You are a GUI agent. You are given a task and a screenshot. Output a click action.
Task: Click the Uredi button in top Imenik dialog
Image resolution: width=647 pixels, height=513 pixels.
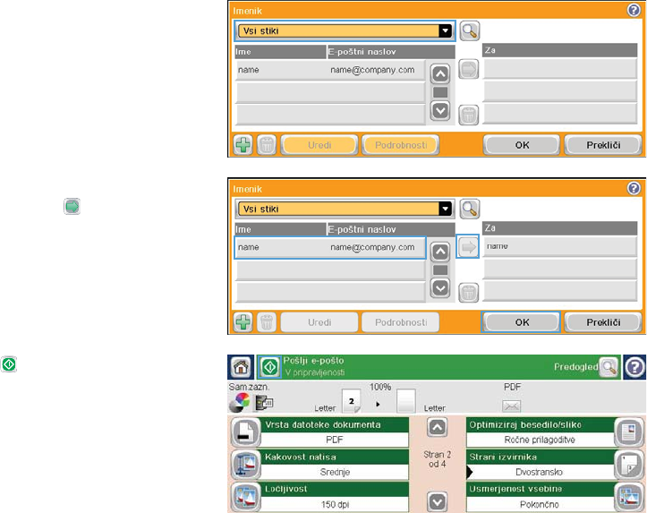pos(319,145)
